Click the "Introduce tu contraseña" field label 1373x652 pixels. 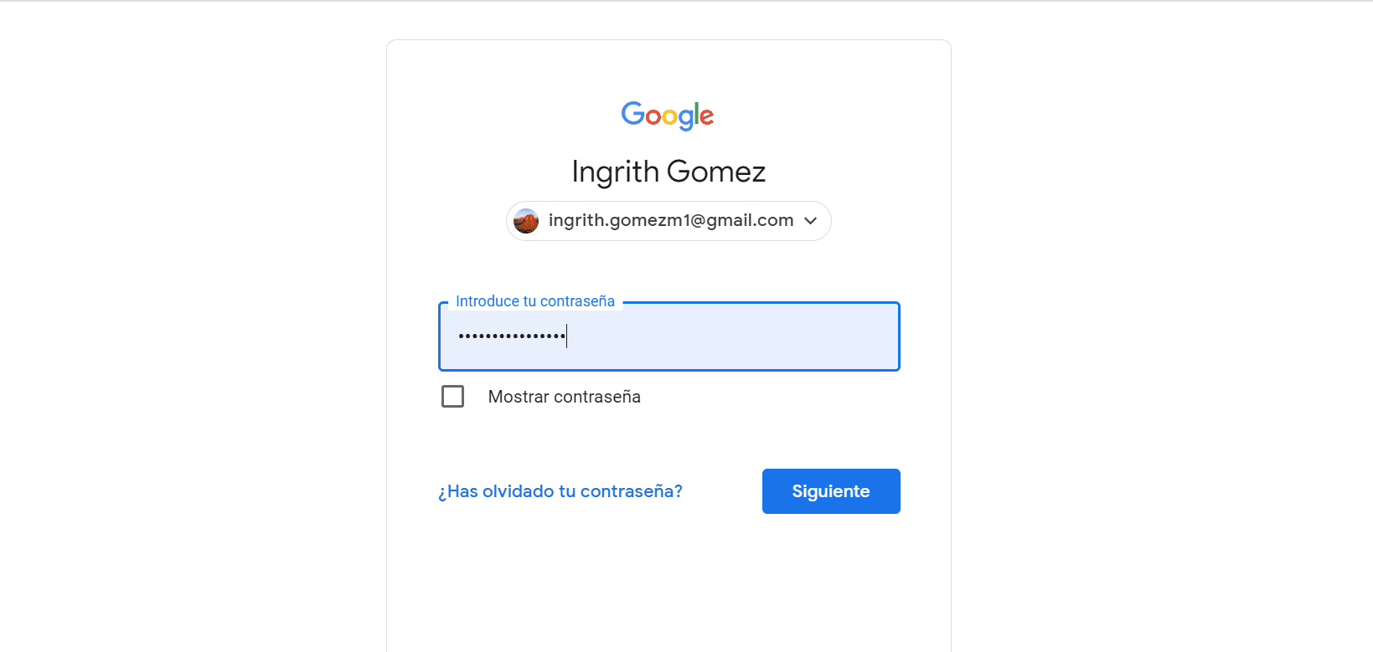click(x=534, y=301)
